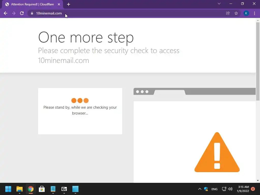Open the volume speaker icon

tap(230, 189)
